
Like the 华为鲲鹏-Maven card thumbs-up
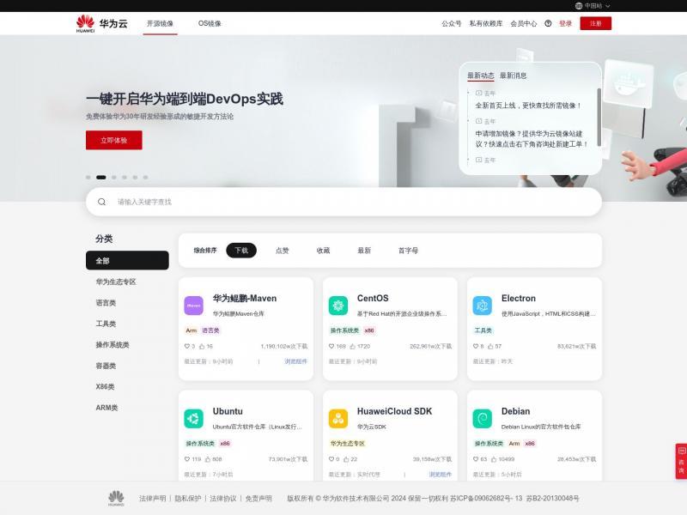click(202, 347)
